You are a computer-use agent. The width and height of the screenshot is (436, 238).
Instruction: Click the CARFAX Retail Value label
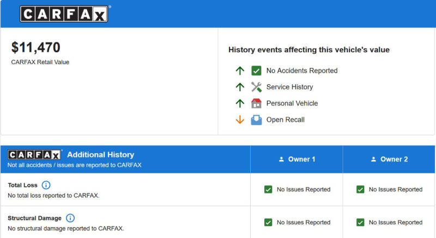click(40, 62)
